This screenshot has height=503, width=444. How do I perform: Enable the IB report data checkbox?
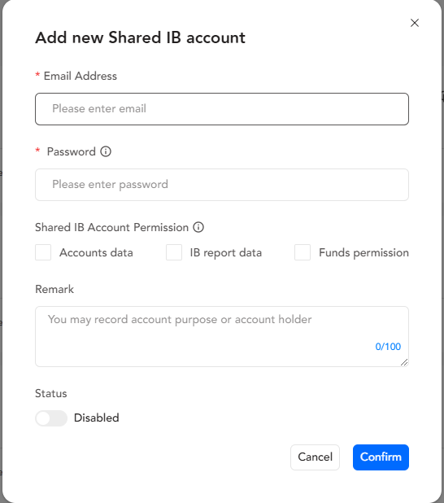(x=174, y=252)
